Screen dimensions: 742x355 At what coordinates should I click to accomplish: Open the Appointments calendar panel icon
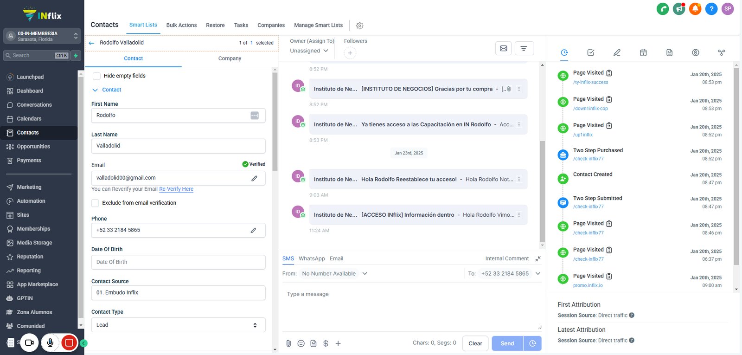point(643,52)
